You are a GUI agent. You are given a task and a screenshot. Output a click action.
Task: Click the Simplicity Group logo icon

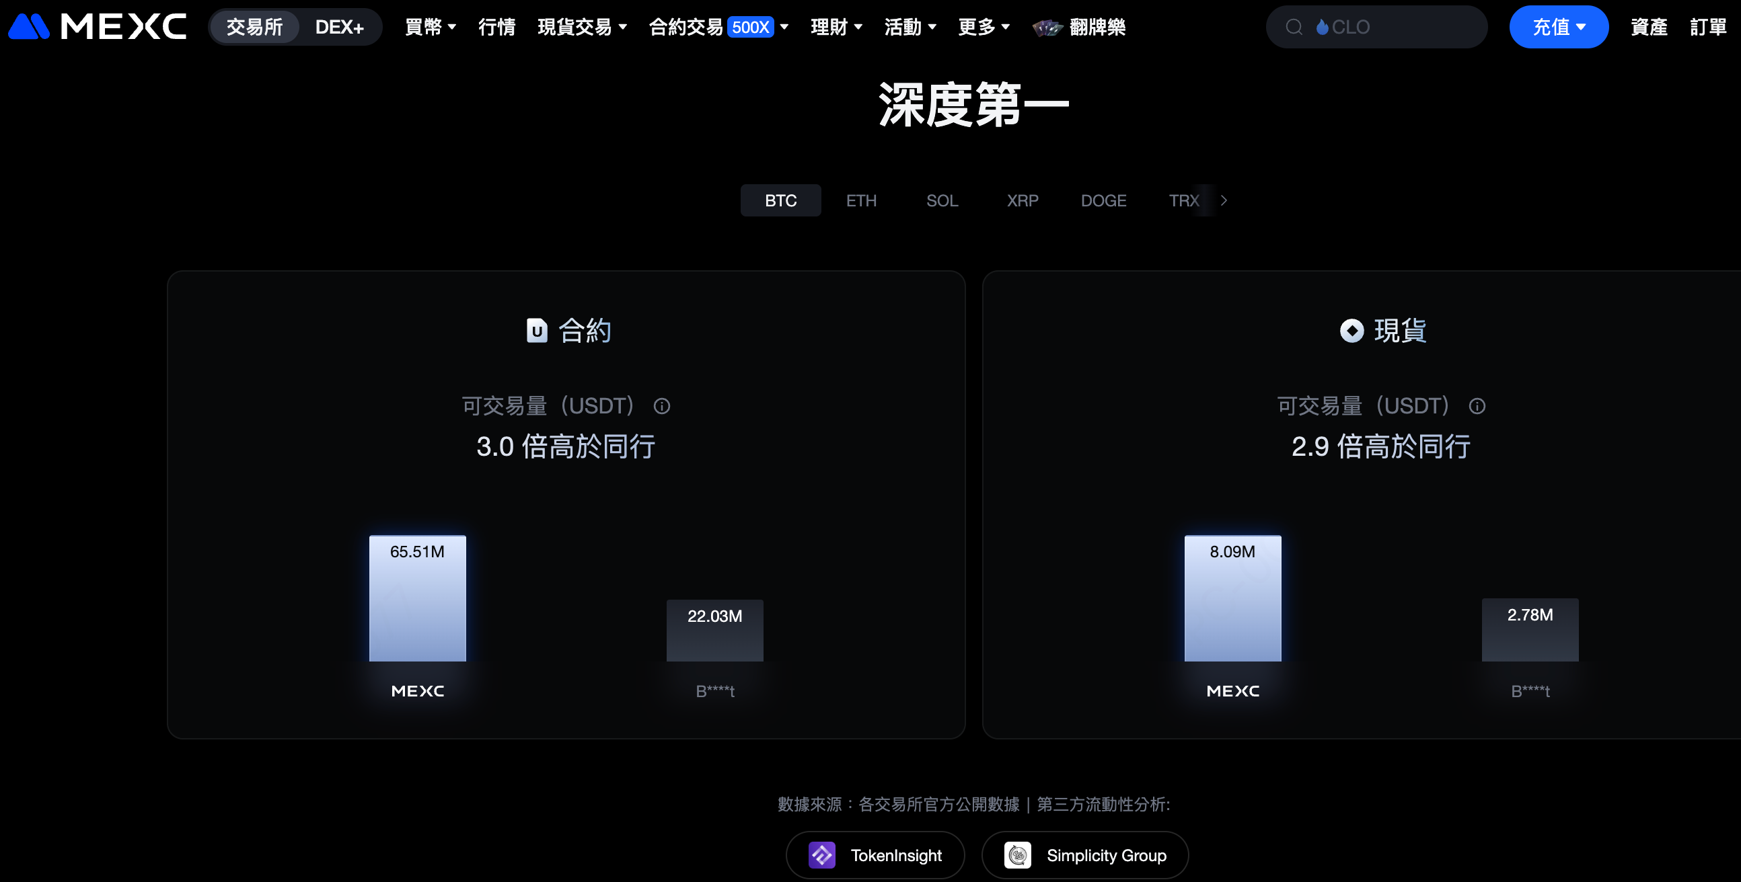click(x=1017, y=855)
